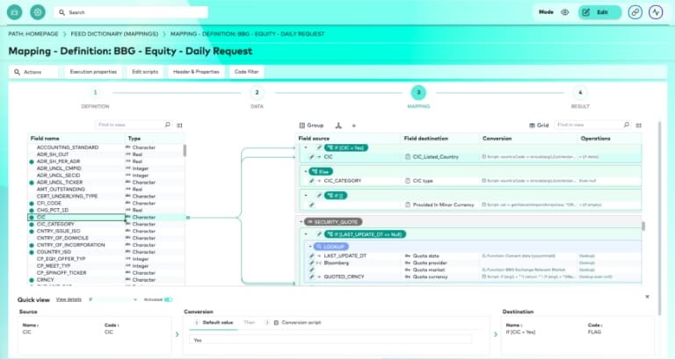Switch to step 4 RESULT tab
675x359 pixels.
pyautogui.click(x=579, y=91)
